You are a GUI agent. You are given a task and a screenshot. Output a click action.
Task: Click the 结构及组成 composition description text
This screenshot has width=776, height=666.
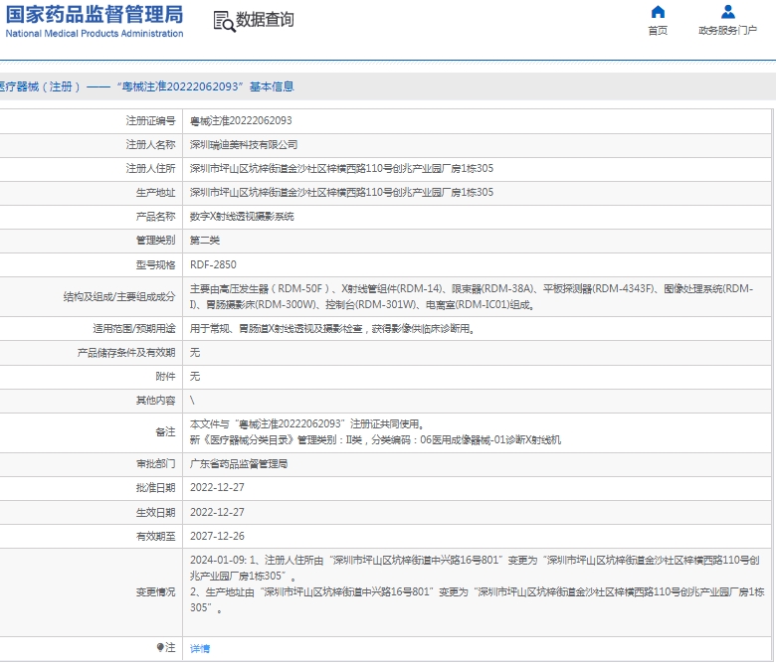point(472,296)
